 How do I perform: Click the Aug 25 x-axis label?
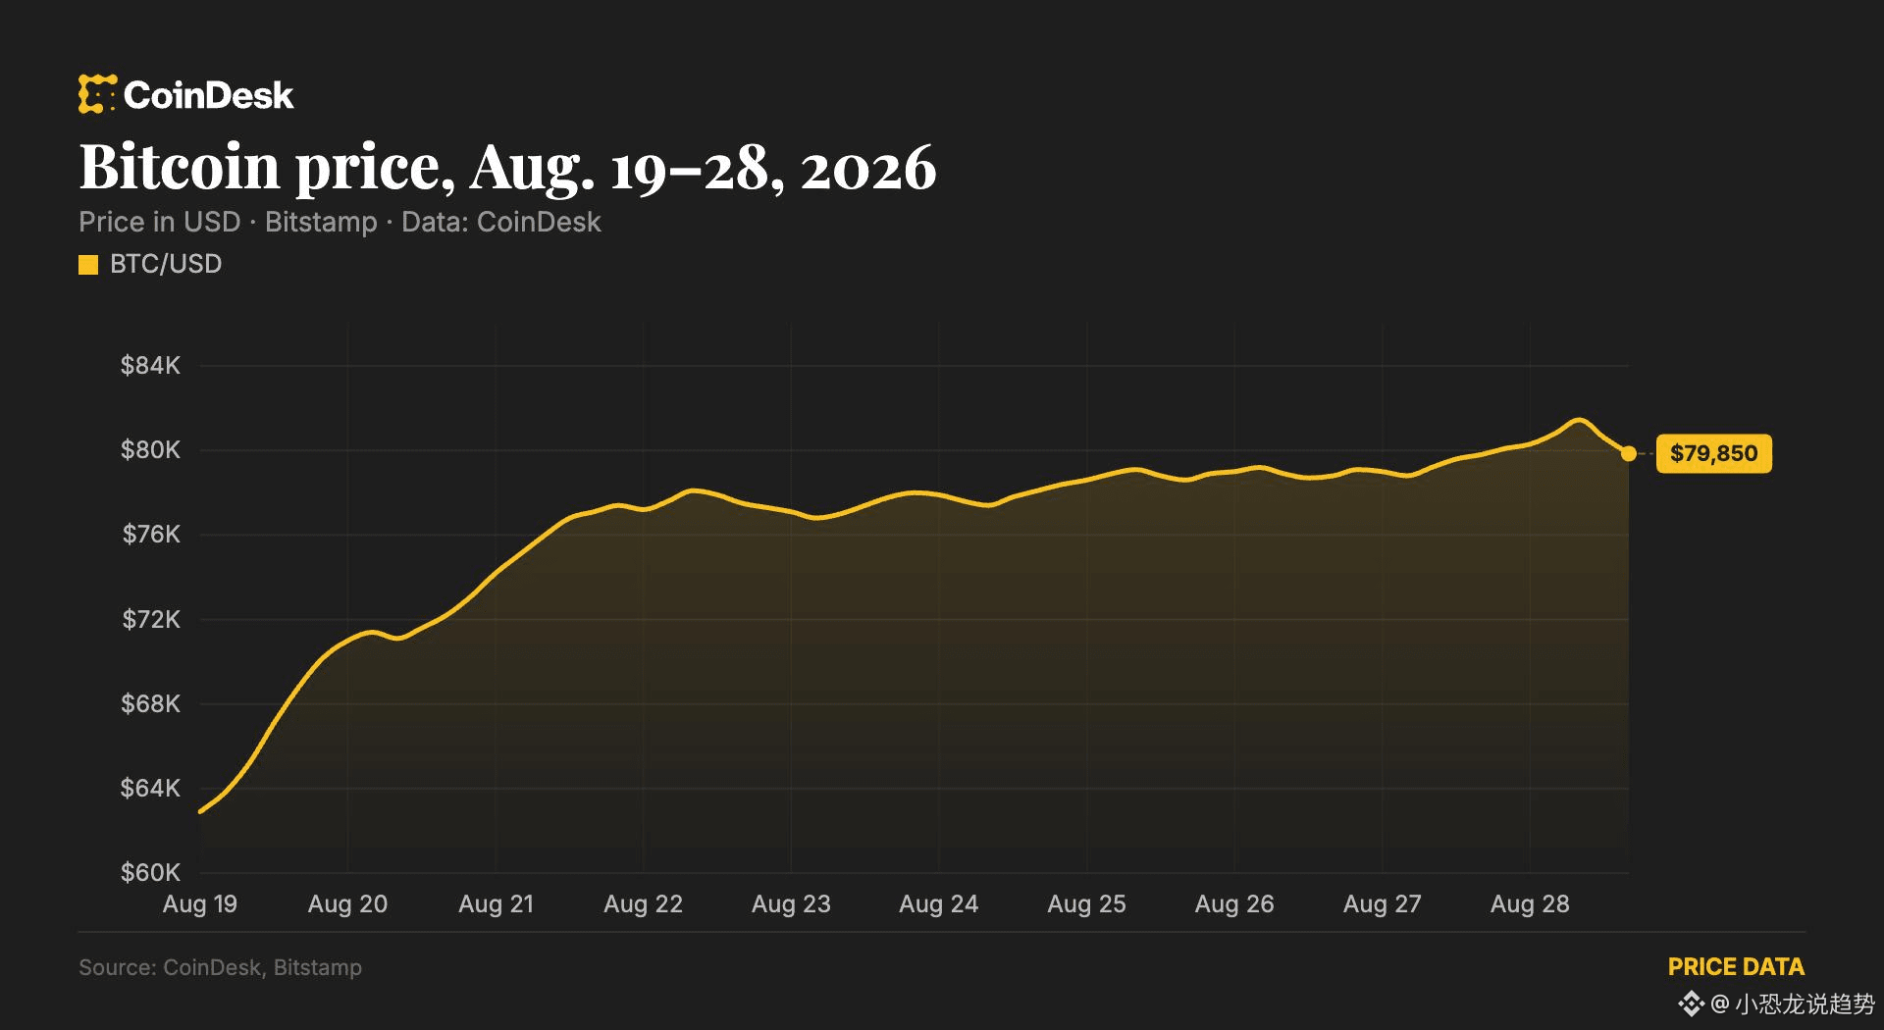click(x=1086, y=904)
